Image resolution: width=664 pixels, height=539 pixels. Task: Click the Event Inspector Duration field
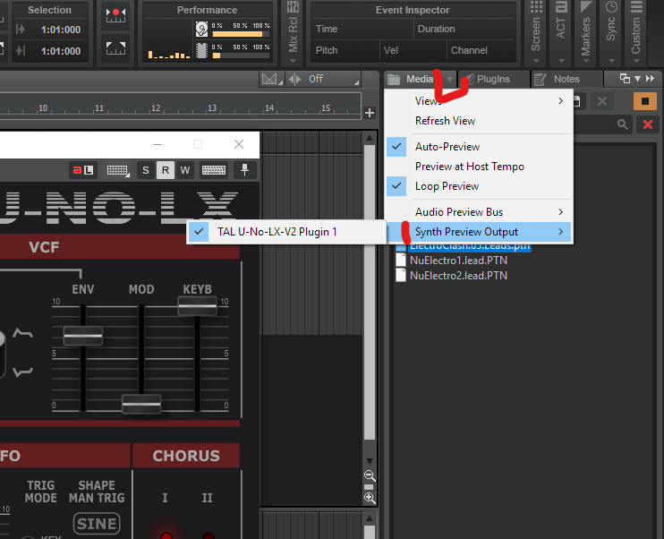pos(464,29)
